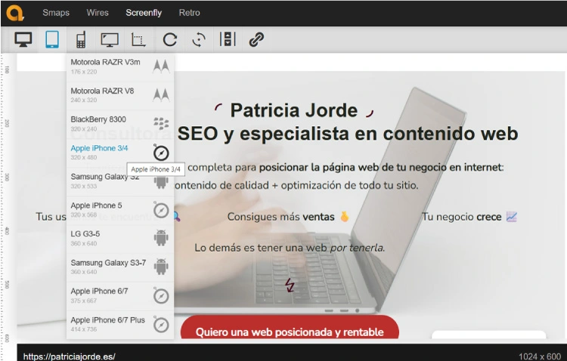Choose Motorola RAZR V8 device
Screen dimensions: 567x361
(x=120, y=95)
